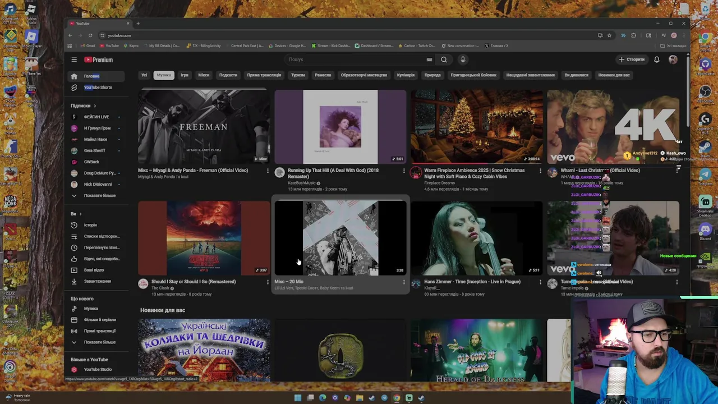Open the YouTube hamburger guide menu
The width and height of the screenshot is (718, 404).
[73, 59]
